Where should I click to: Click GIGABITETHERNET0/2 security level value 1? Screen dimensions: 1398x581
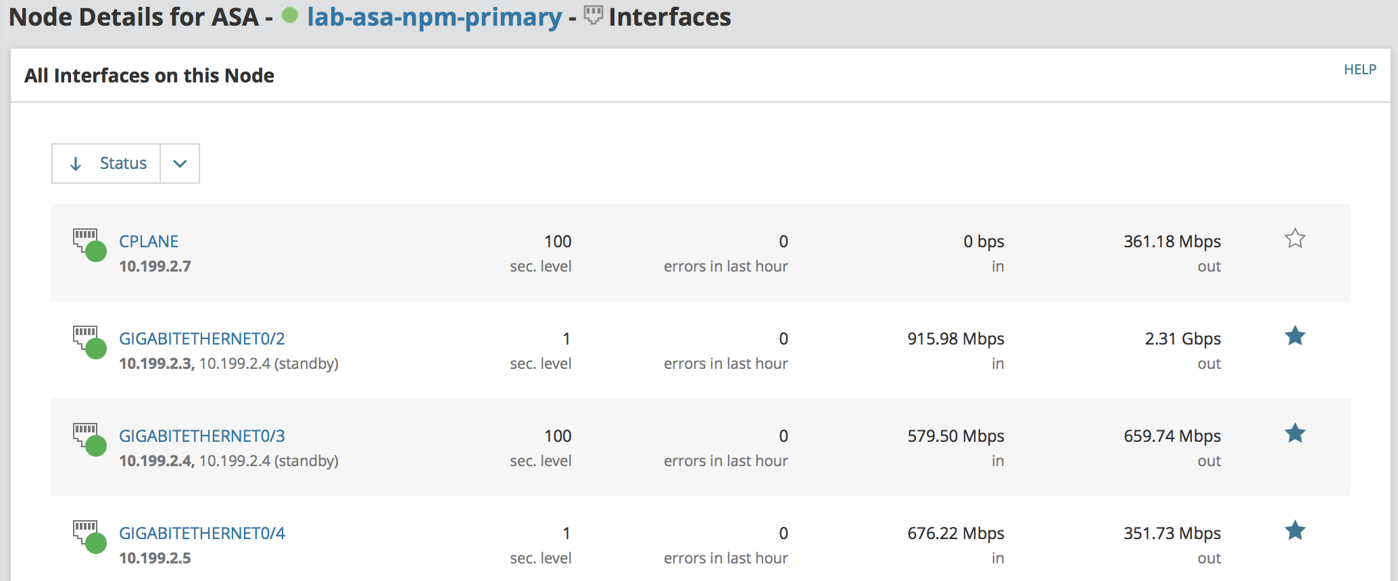coord(567,338)
